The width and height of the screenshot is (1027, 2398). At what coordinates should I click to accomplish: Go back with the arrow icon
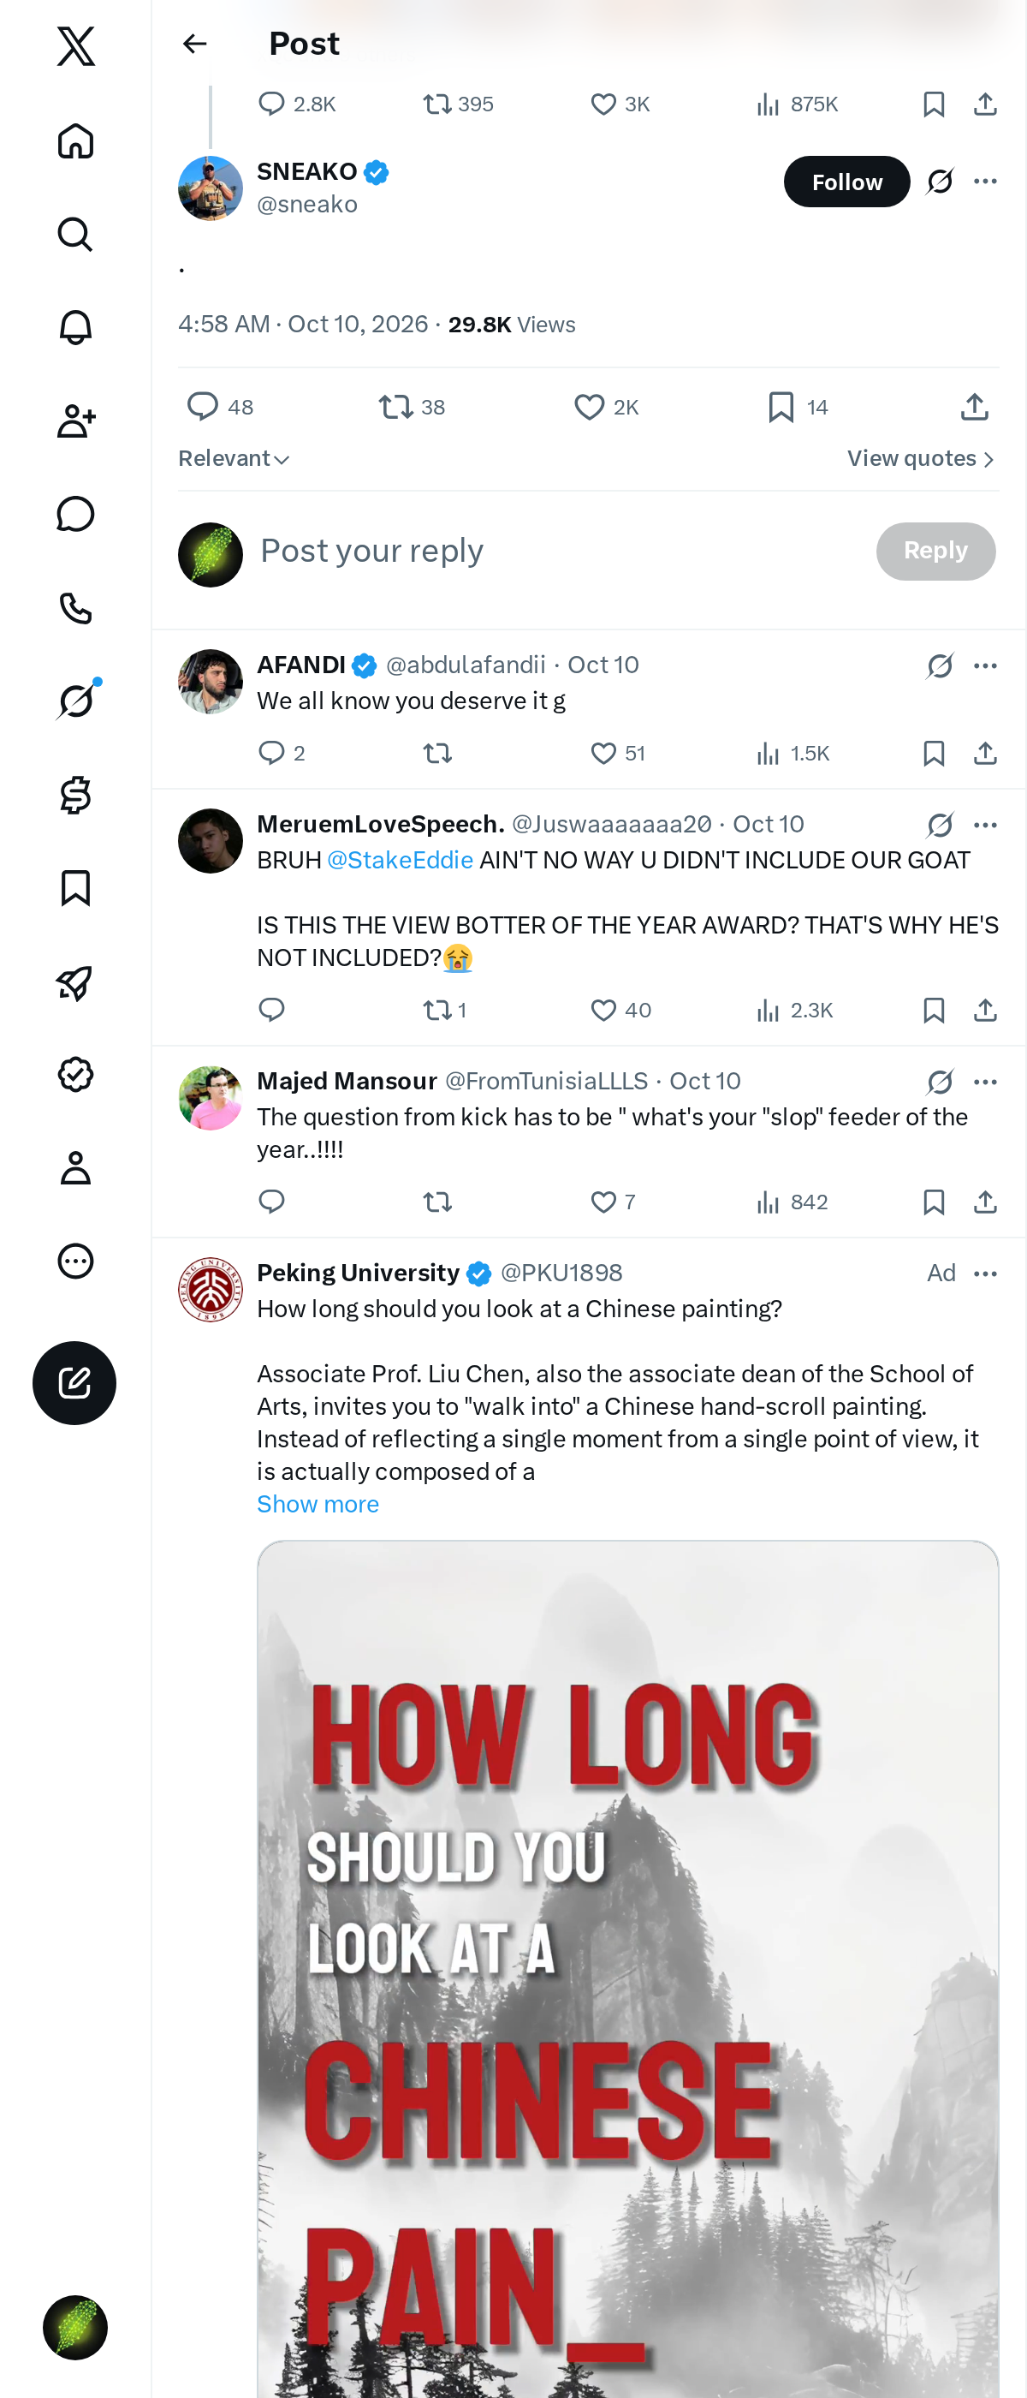click(194, 44)
